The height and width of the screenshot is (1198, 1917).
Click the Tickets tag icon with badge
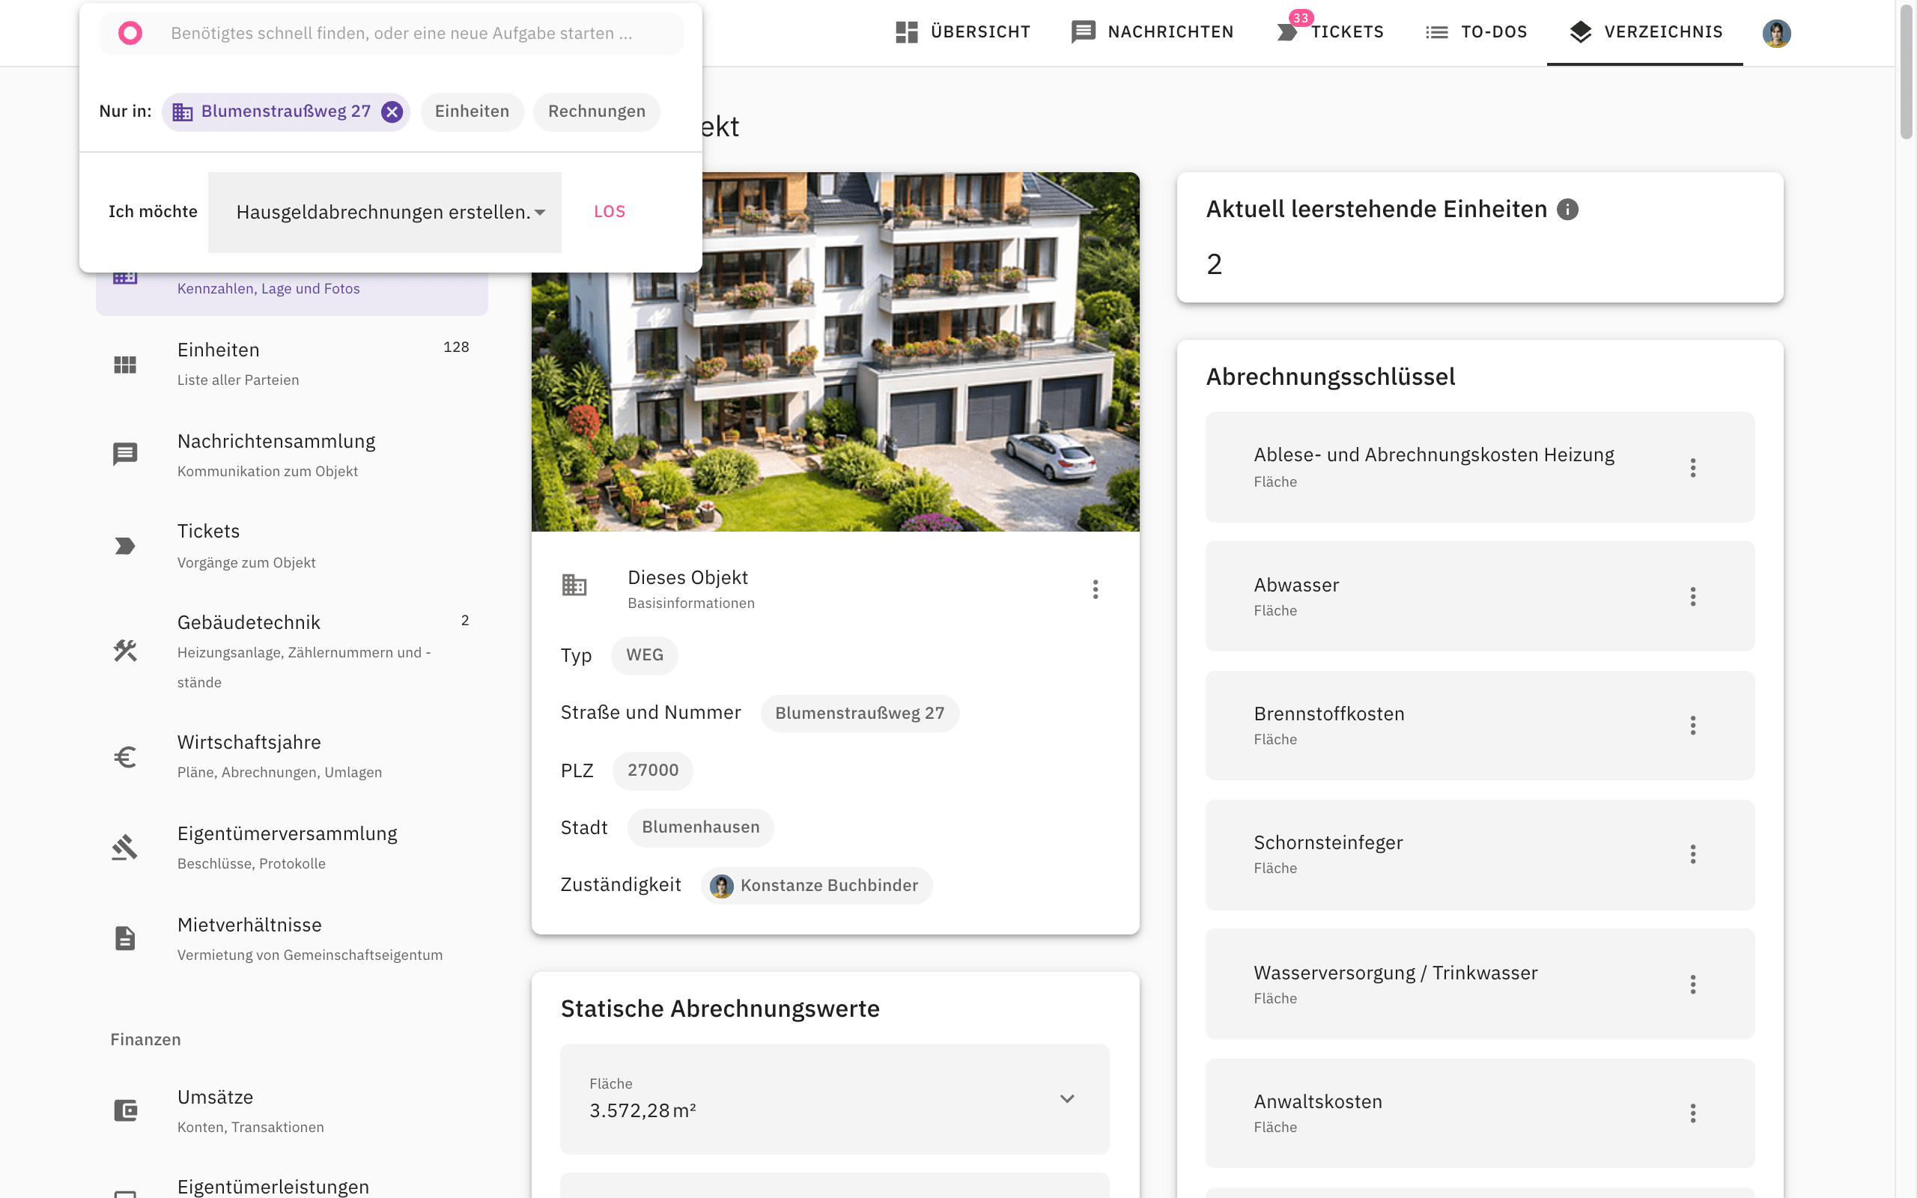(x=1287, y=31)
